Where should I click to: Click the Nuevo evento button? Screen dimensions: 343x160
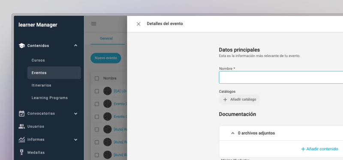[x=106, y=58]
